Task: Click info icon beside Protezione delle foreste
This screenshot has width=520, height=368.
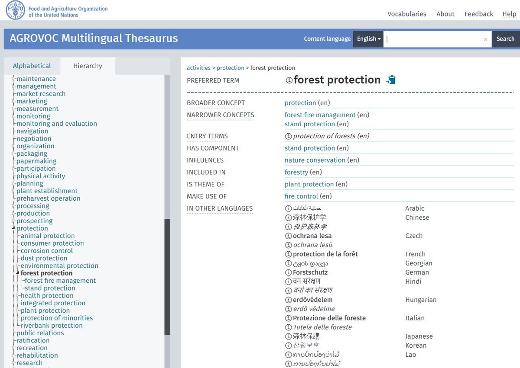Action: (x=288, y=318)
